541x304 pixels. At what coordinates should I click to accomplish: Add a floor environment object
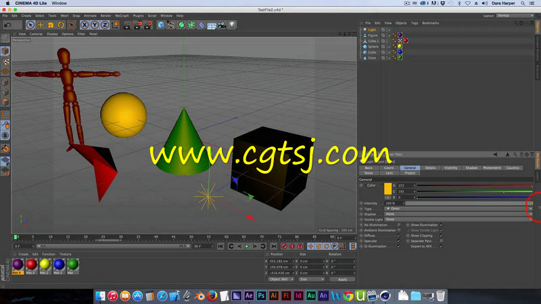point(212,25)
